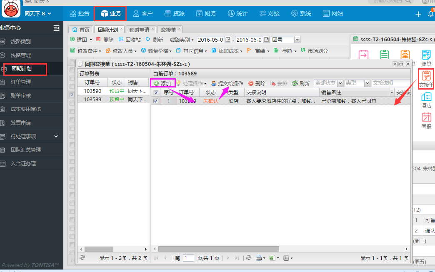Open the calendar picker for end date 2016-06
Viewport: 435px width, 272px height.
(266, 40)
